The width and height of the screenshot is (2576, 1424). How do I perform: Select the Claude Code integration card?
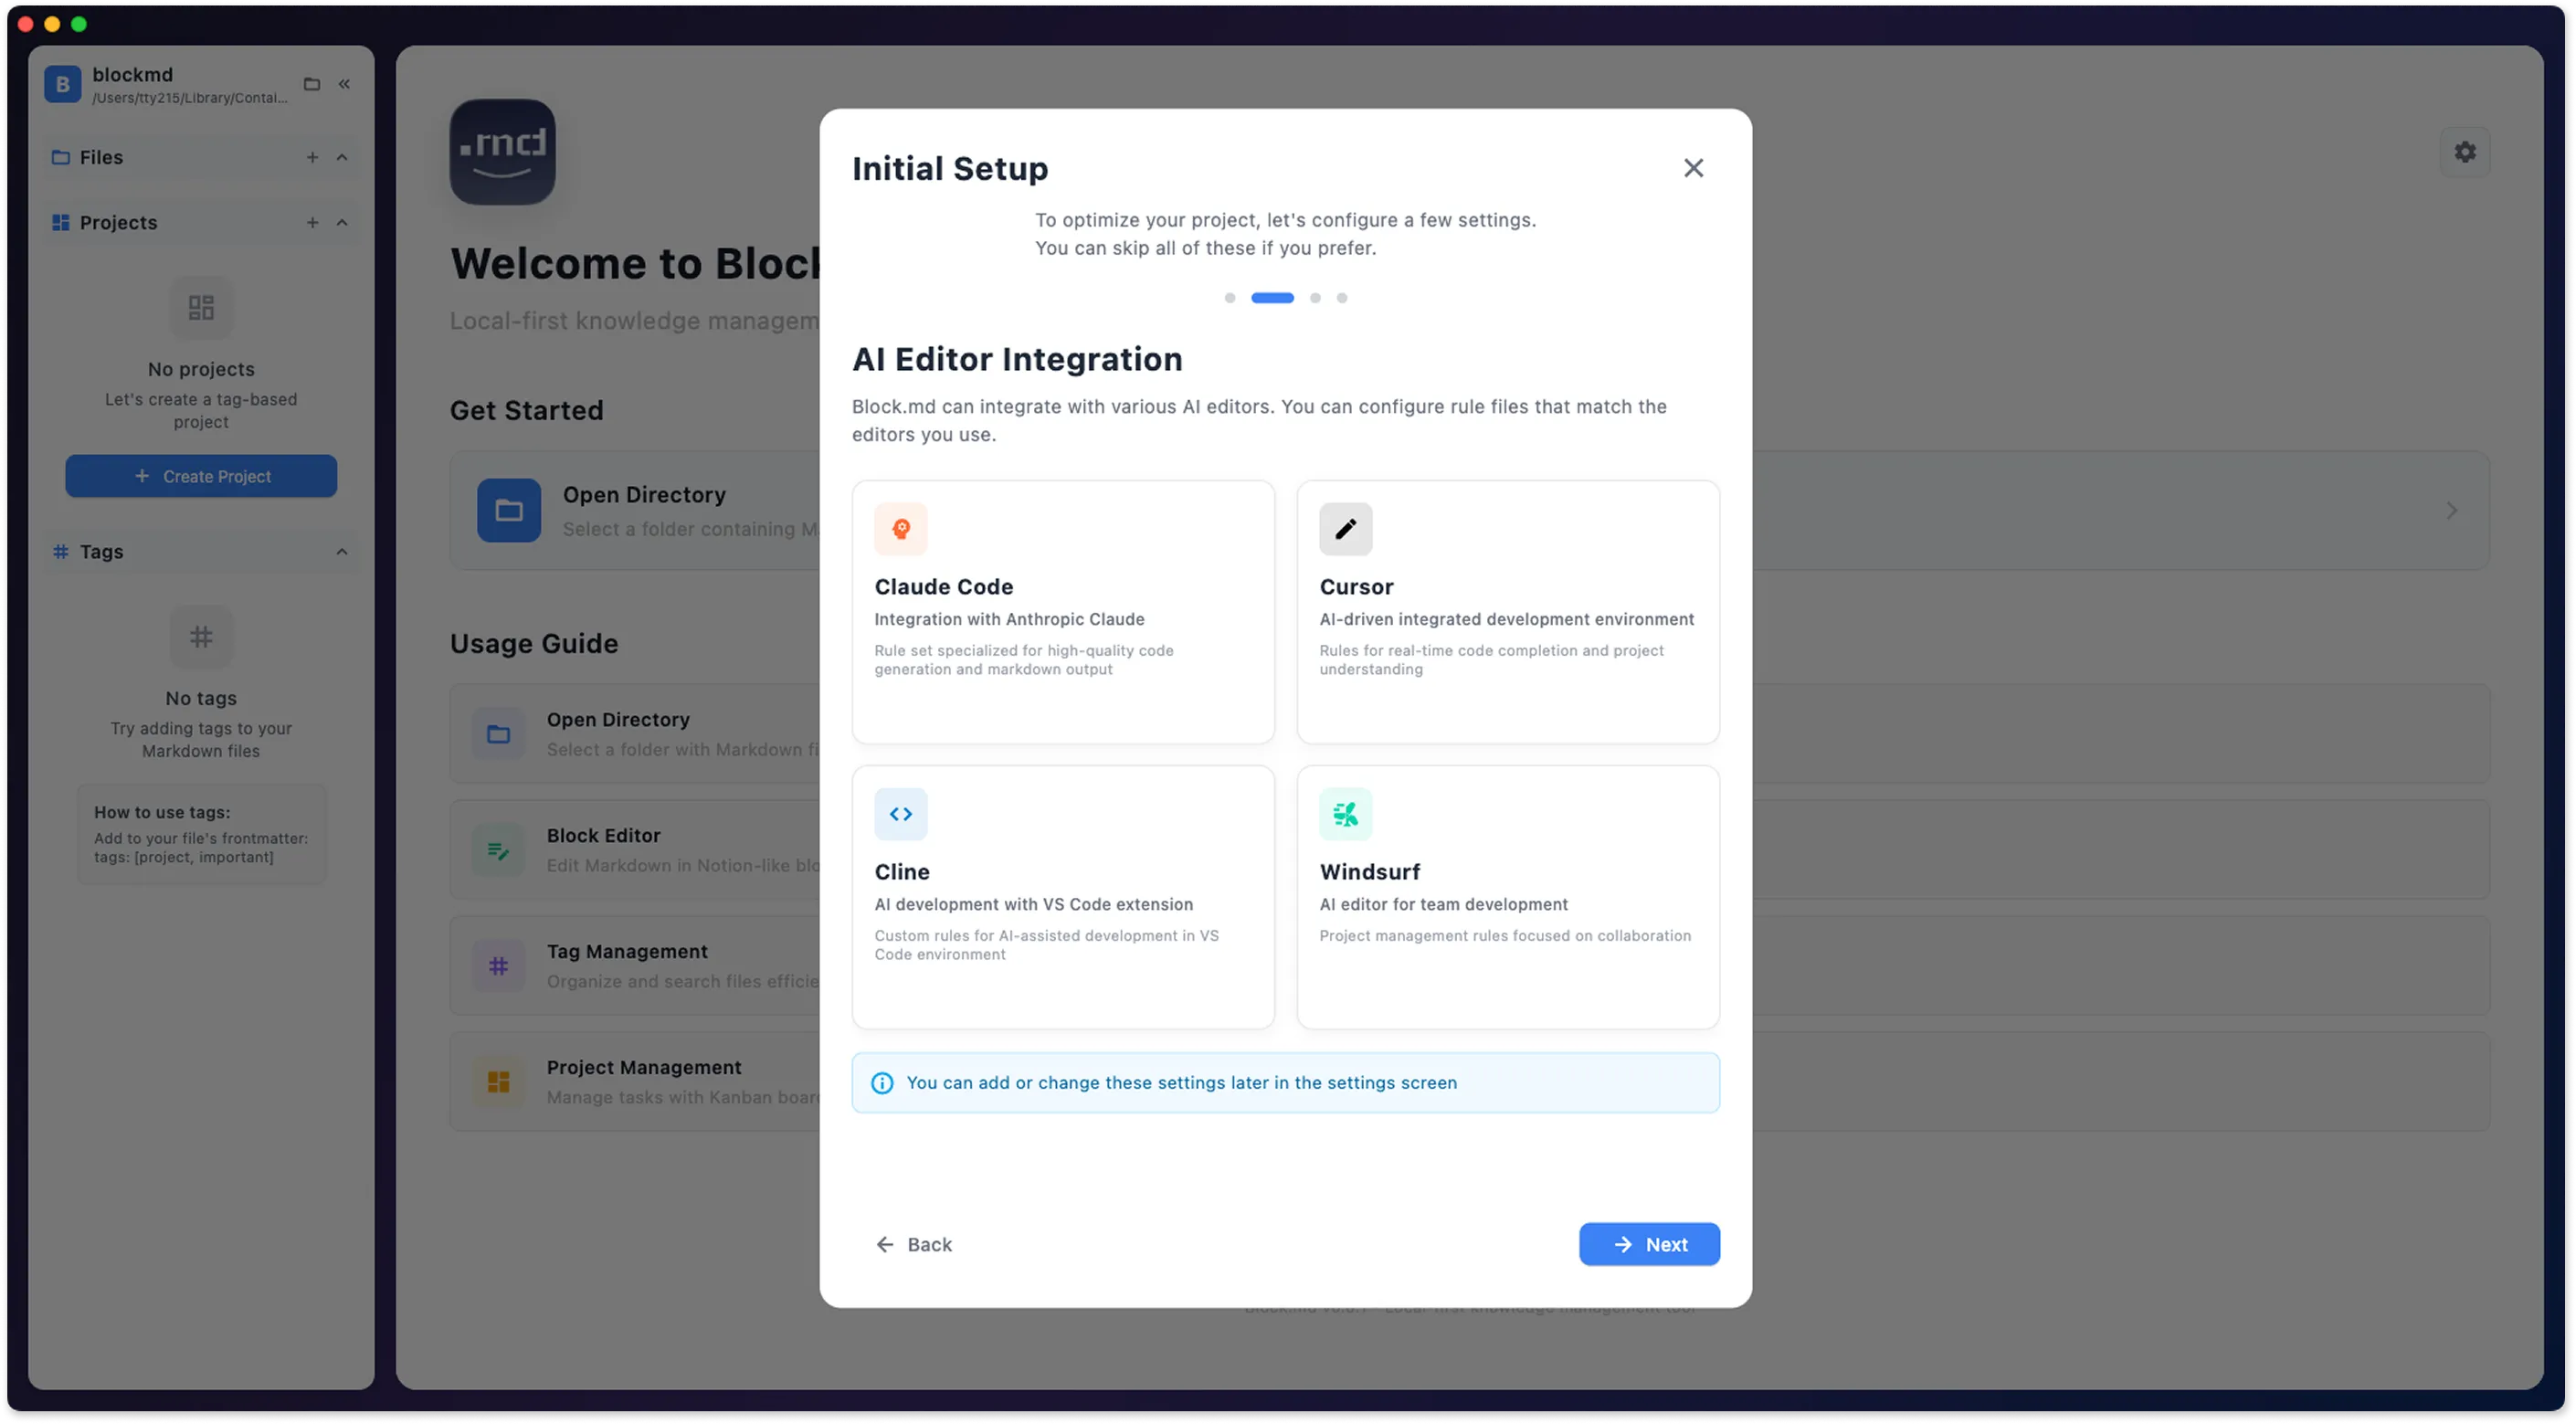coord(1063,611)
